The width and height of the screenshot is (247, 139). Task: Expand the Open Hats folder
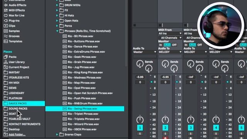[x=57, y=20]
